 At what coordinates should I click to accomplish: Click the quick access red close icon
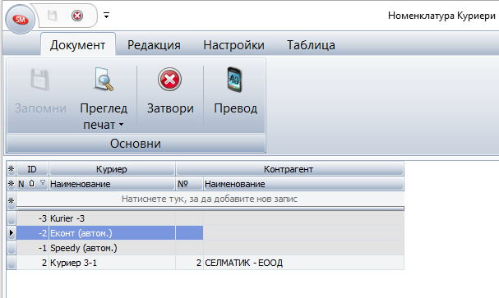(77, 16)
